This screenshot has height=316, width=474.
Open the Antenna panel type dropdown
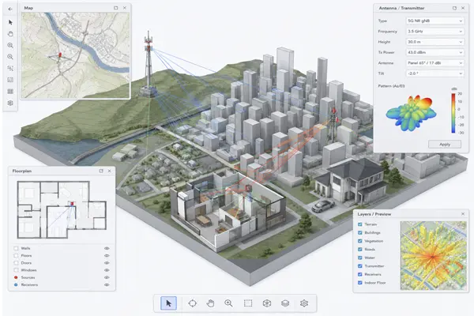tap(434, 63)
